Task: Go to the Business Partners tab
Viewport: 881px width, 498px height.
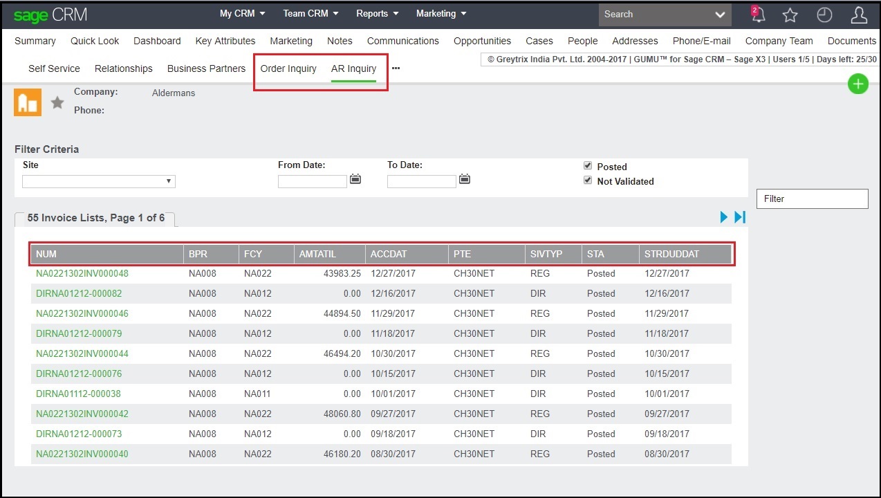Action: pyautogui.click(x=206, y=68)
